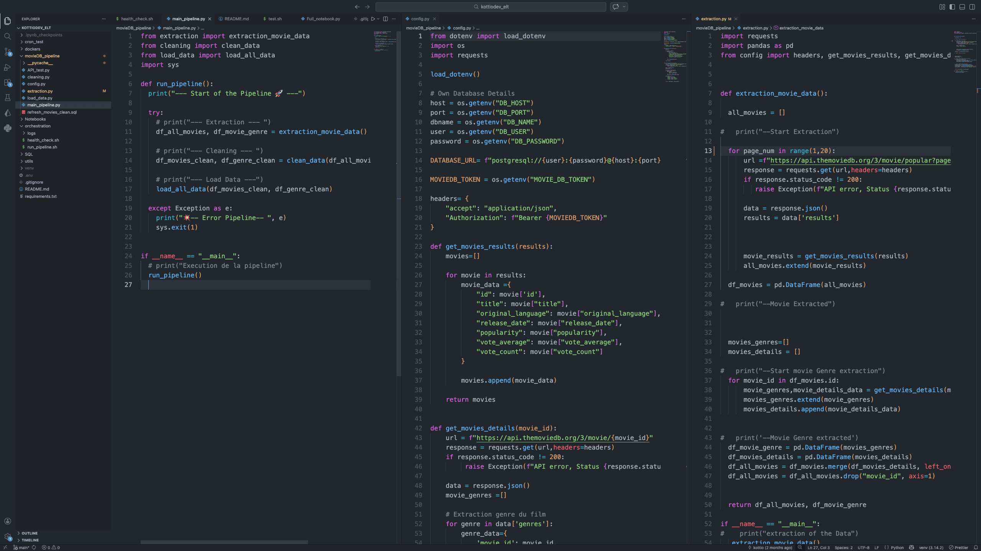This screenshot has height=551, width=981.
Task: Open the Explorer view in activity bar
Action: [x=7, y=21]
